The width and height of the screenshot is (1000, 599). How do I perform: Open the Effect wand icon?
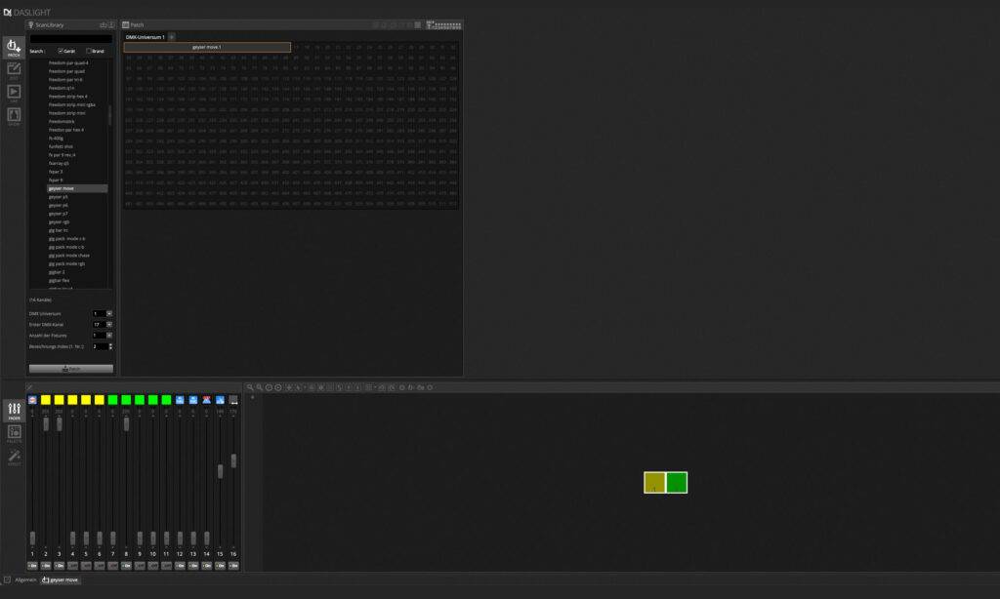pyautogui.click(x=14, y=457)
